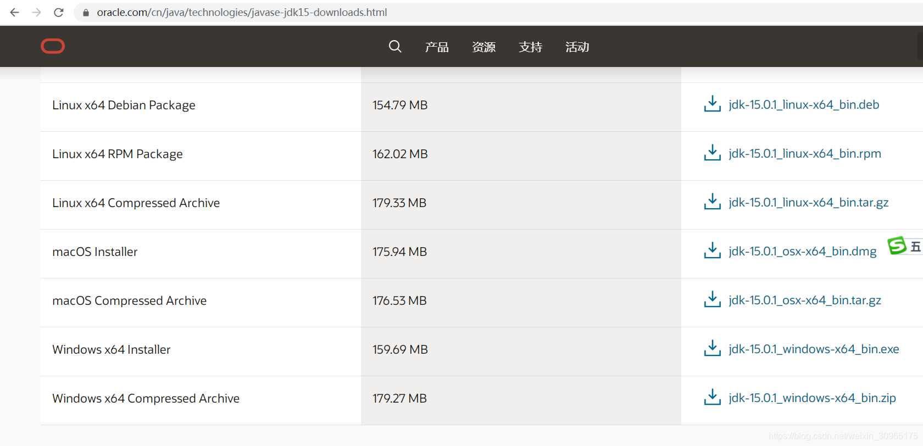Click the green Sogou input method icon
Image resolution: width=923 pixels, height=446 pixels.
point(897,246)
